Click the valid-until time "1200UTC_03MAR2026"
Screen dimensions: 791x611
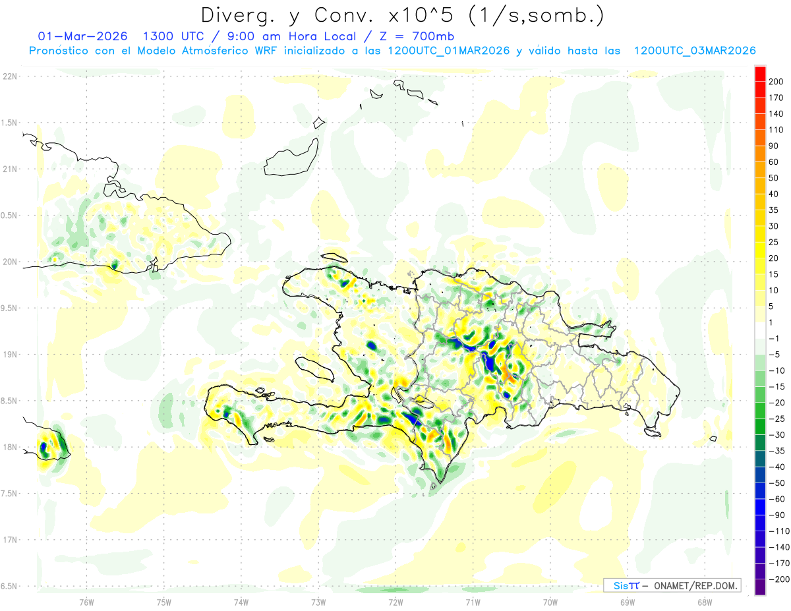[694, 51]
